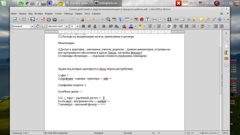Run spelling check Abc icon
This screenshot has width=240, height=135.
tap(114, 19)
